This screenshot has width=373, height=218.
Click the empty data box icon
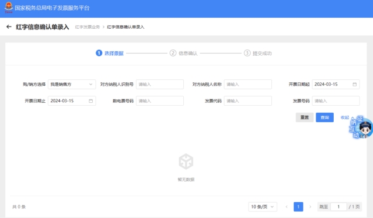[186, 162]
